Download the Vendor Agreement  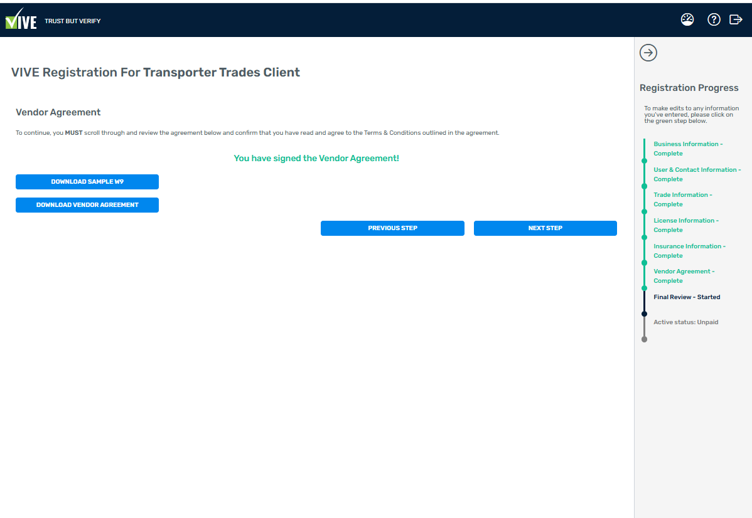pos(87,205)
